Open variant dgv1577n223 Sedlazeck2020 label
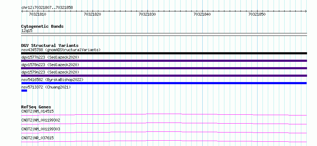Image resolution: width=317 pixels, height=146 pixels. click(50, 57)
